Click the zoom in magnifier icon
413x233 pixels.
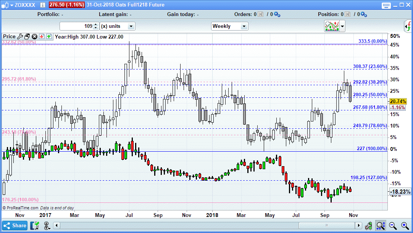(405, 226)
